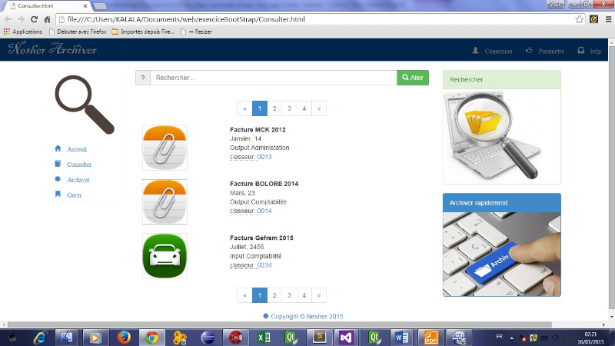This screenshot has height=346, width=615.
Task: Click the gear icon next to Archiver
Action: pyautogui.click(x=58, y=179)
